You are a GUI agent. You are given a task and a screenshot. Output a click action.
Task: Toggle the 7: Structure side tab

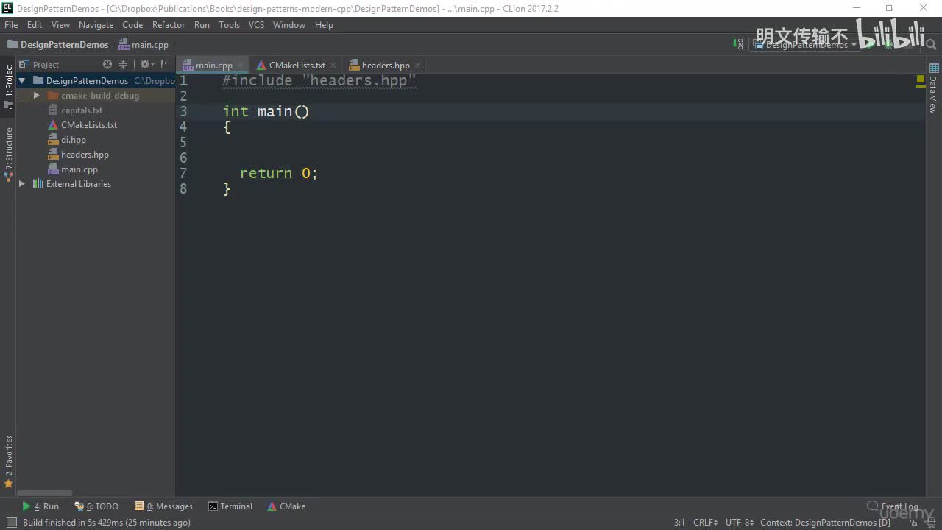[x=9, y=155]
